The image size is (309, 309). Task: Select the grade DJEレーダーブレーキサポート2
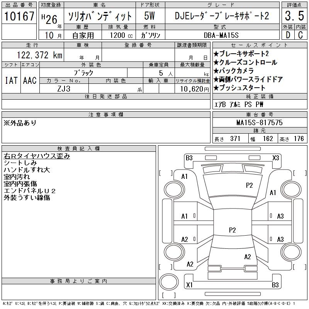pos(222,16)
